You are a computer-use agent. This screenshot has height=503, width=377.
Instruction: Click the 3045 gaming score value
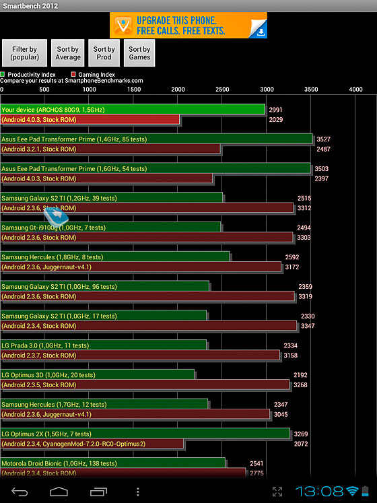(x=281, y=415)
